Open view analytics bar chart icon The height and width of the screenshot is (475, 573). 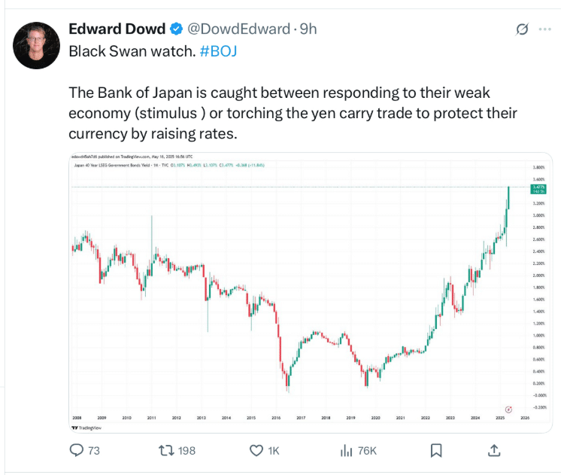click(x=347, y=450)
